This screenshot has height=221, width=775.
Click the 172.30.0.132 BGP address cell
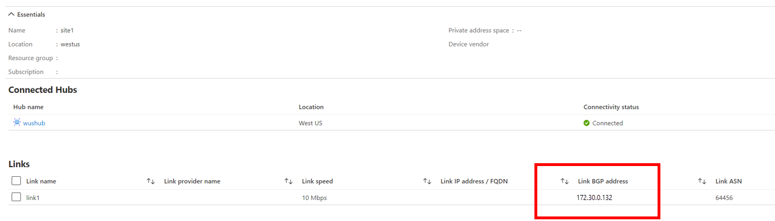pyautogui.click(x=594, y=198)
